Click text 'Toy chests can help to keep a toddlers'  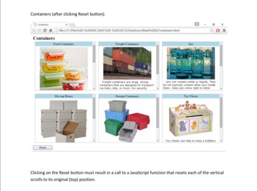pyautogui.click(x=191, y=141)
